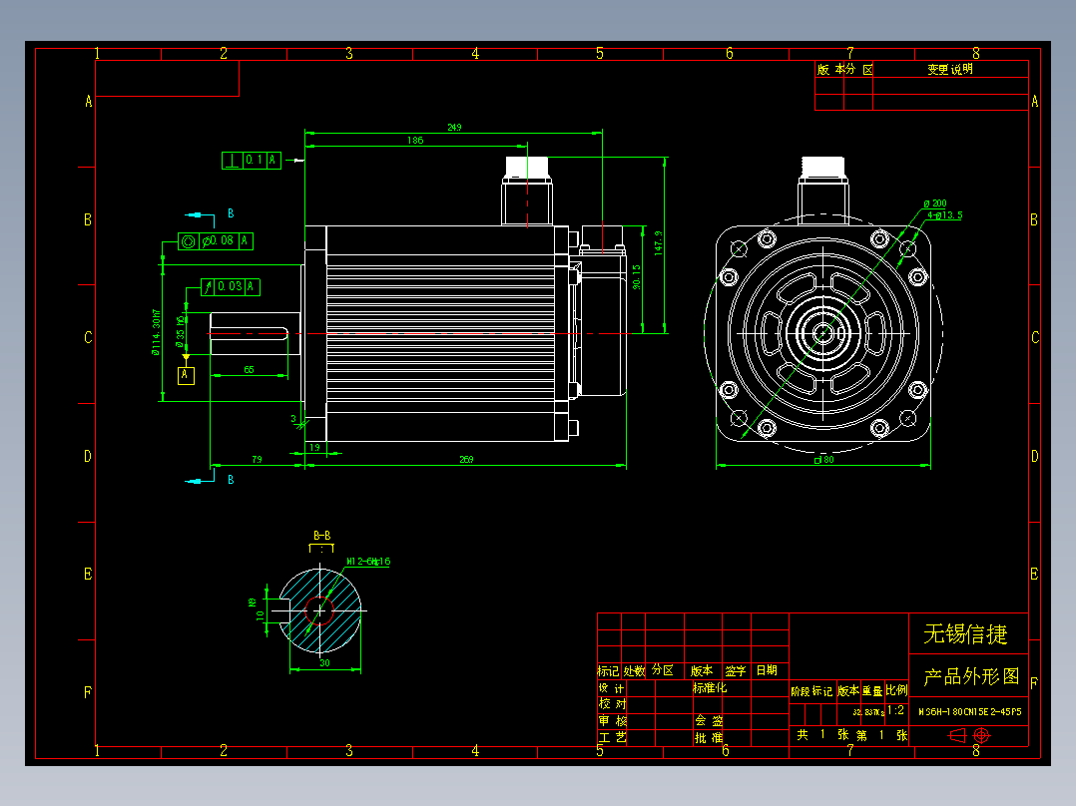Click the 269 body length dimension
Image resolution: width=1076 pixels, height=806 pixels.
tap(466, 459)
